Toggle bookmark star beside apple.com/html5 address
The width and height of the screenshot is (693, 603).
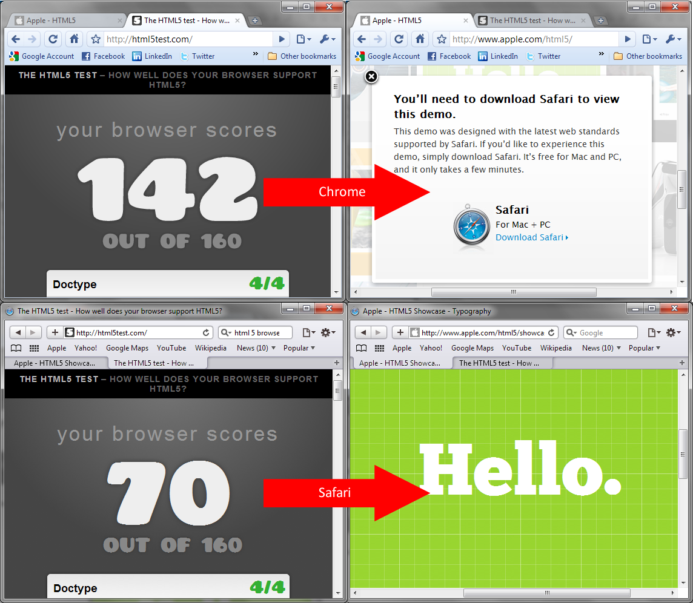coord(442,39)
